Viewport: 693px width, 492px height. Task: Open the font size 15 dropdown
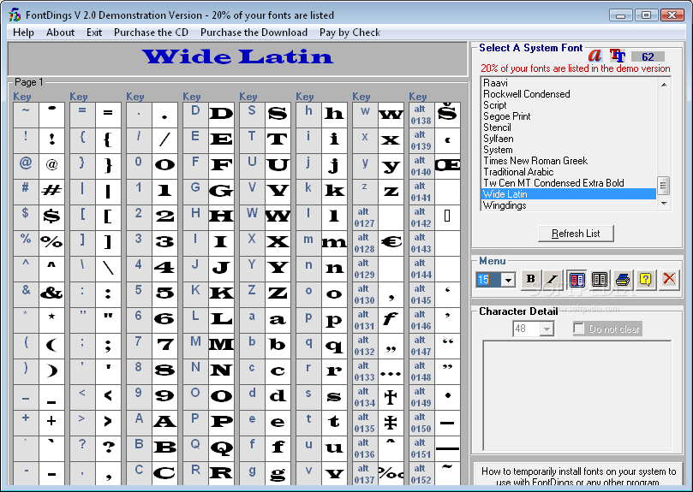click(508, 280)
